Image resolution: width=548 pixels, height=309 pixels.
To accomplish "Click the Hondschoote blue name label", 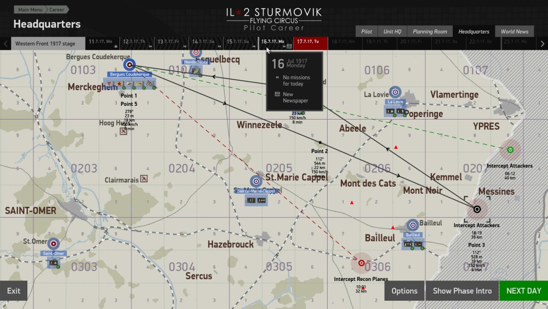I will click(x=196, y=62).
